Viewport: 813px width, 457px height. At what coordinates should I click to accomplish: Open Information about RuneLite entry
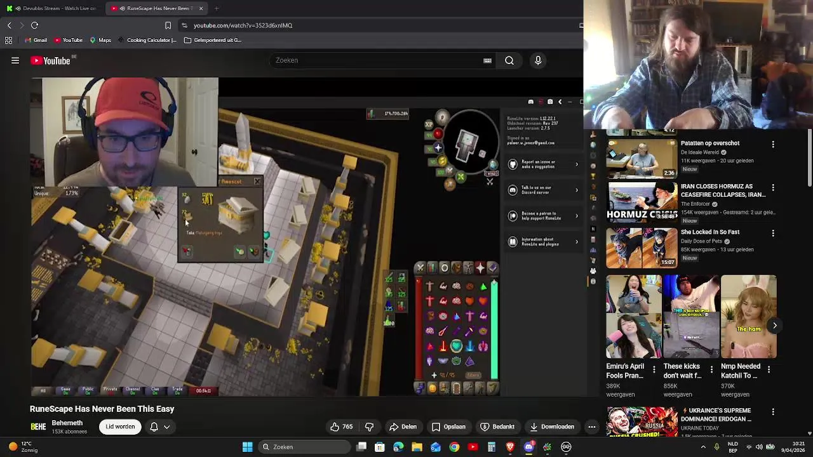[x=543, y=242]
